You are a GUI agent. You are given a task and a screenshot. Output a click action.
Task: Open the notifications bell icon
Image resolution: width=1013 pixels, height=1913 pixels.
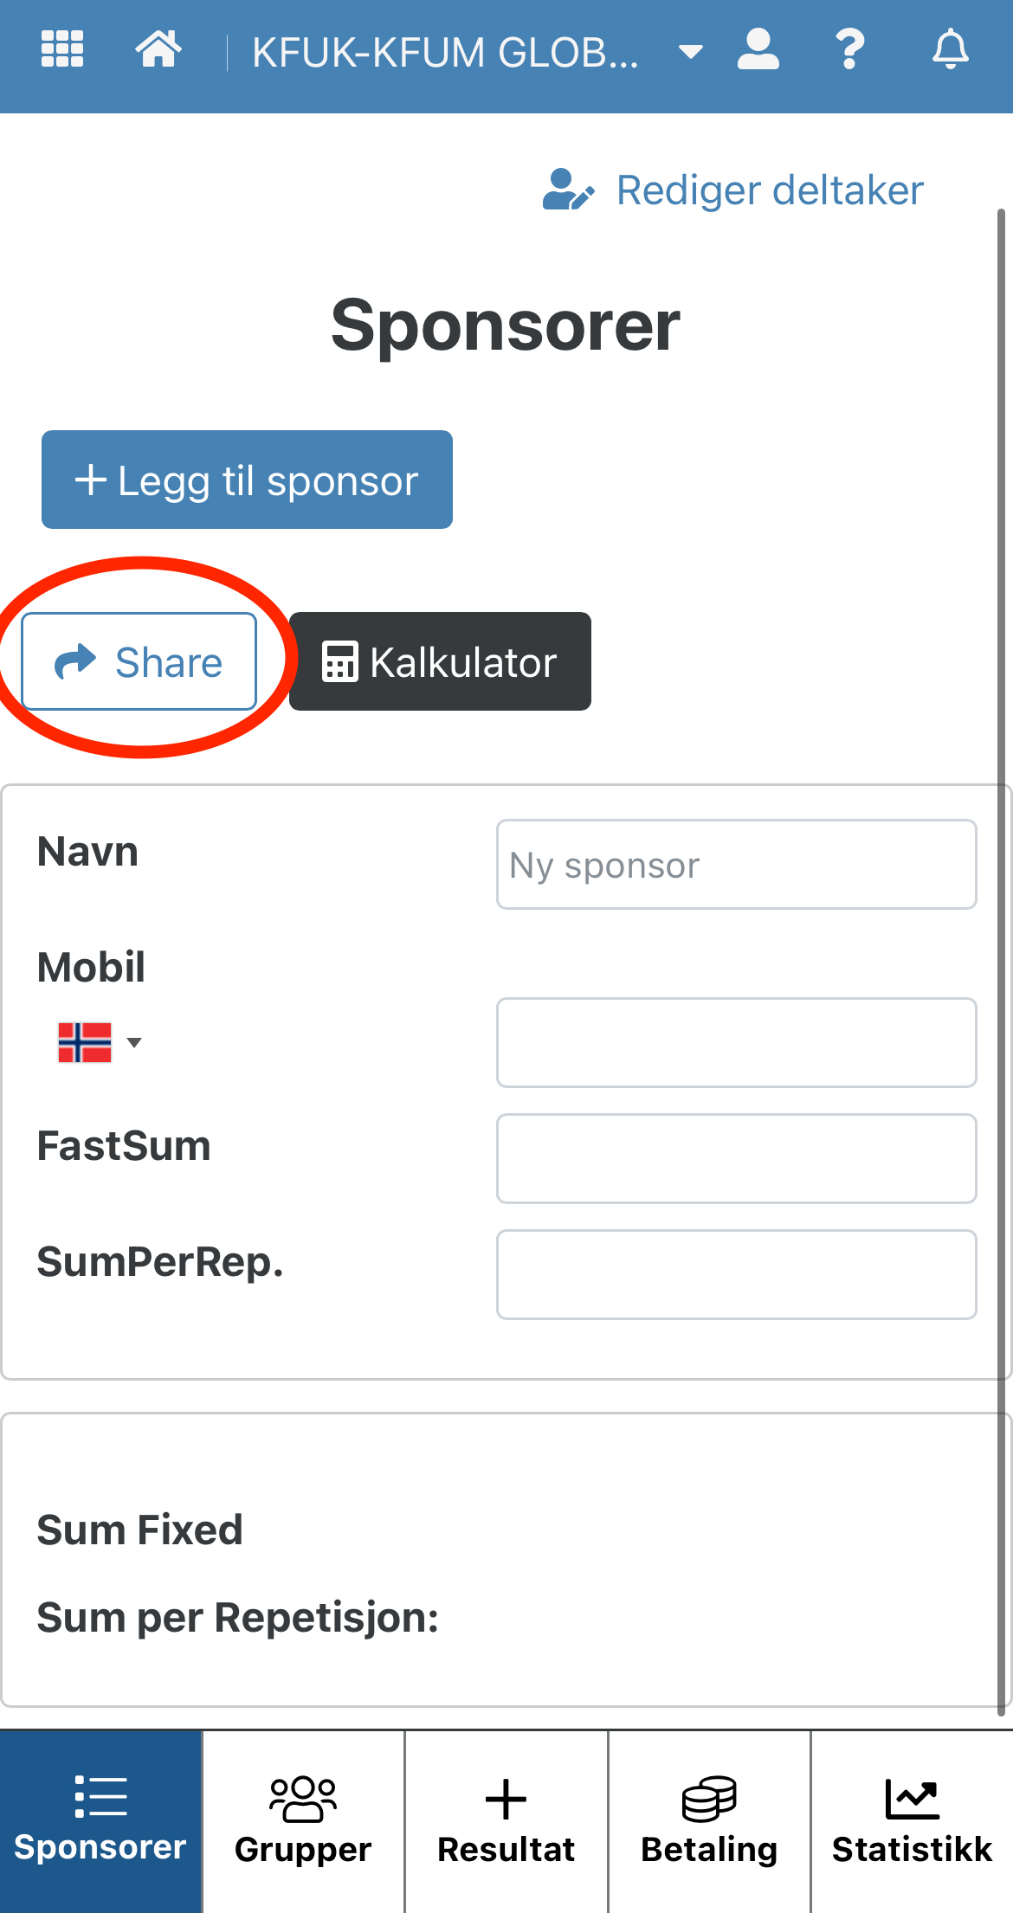click(x=951, y=48)
